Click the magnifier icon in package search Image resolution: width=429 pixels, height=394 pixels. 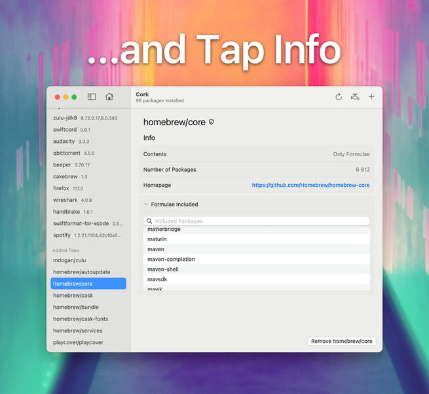[149, 221]
